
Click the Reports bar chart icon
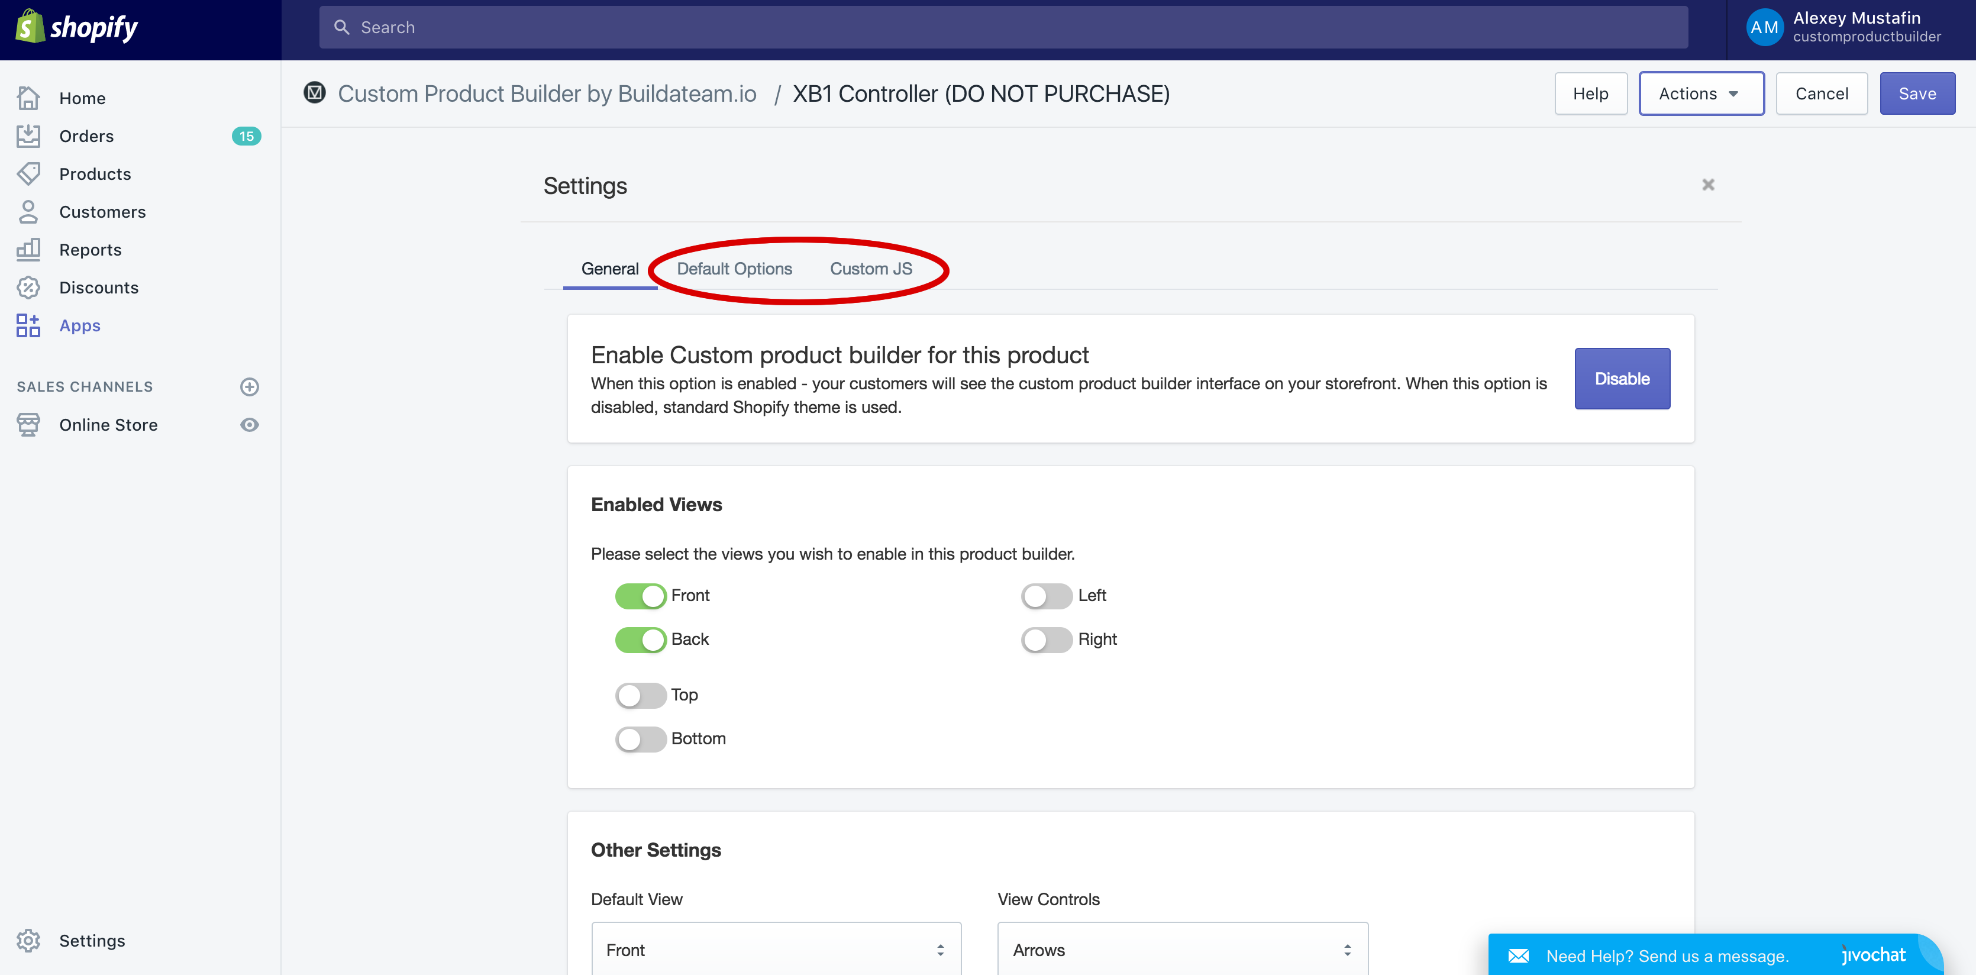point(28,249)
